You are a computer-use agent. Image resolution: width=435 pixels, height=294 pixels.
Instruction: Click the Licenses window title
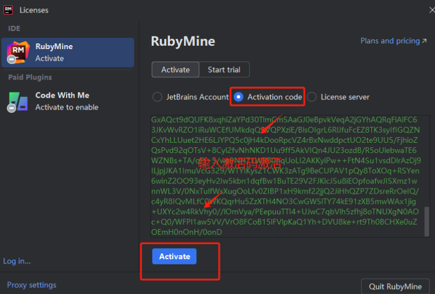(x=34, y=10)
